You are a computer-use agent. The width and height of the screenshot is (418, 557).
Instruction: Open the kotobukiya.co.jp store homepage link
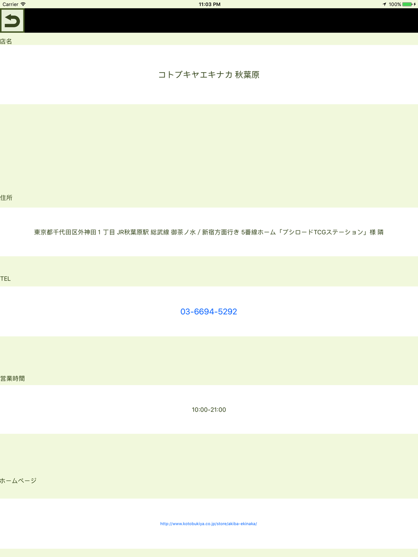(209, 524)
